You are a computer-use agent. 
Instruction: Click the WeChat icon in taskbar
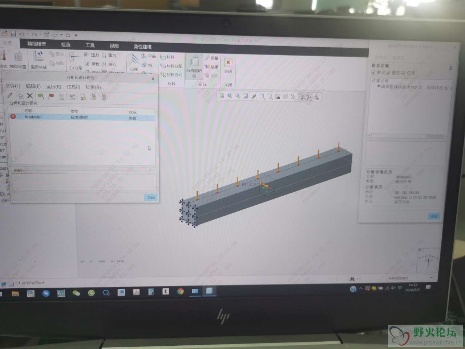[76, 293]
